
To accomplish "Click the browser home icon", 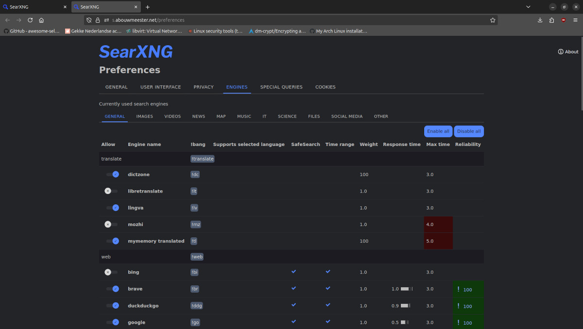I will [x=41, y=20].
